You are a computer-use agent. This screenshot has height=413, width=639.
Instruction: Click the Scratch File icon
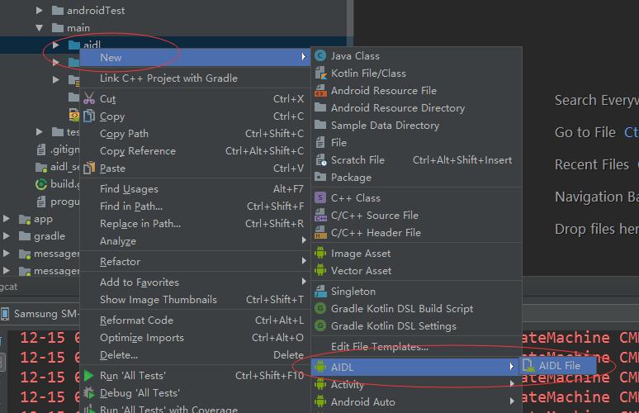coord(320,159)
